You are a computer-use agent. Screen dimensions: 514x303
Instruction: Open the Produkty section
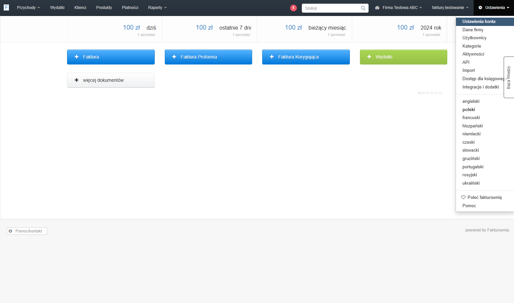point(104,8)
